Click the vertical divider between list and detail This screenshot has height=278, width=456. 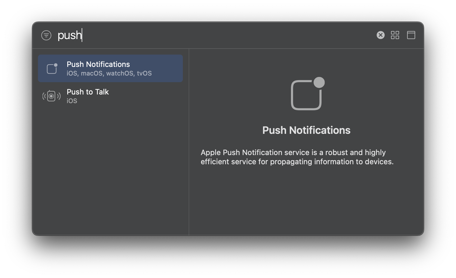tap(189, 142)
